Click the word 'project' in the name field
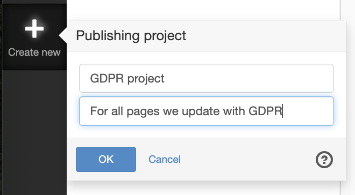The height and width of the screenshot is (195, 355). [x=146, y=79]
